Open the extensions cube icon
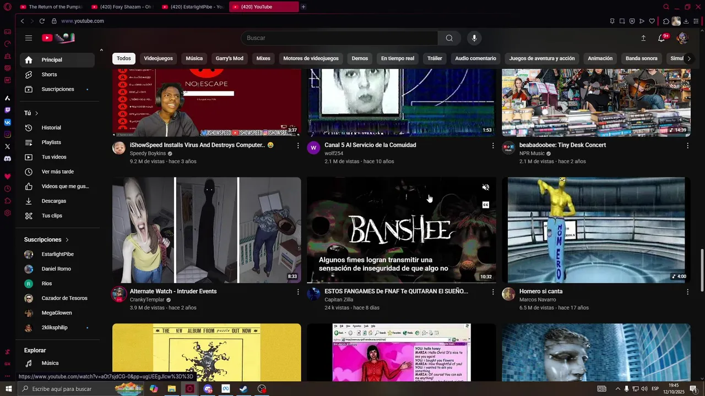 tap(666, 21)
